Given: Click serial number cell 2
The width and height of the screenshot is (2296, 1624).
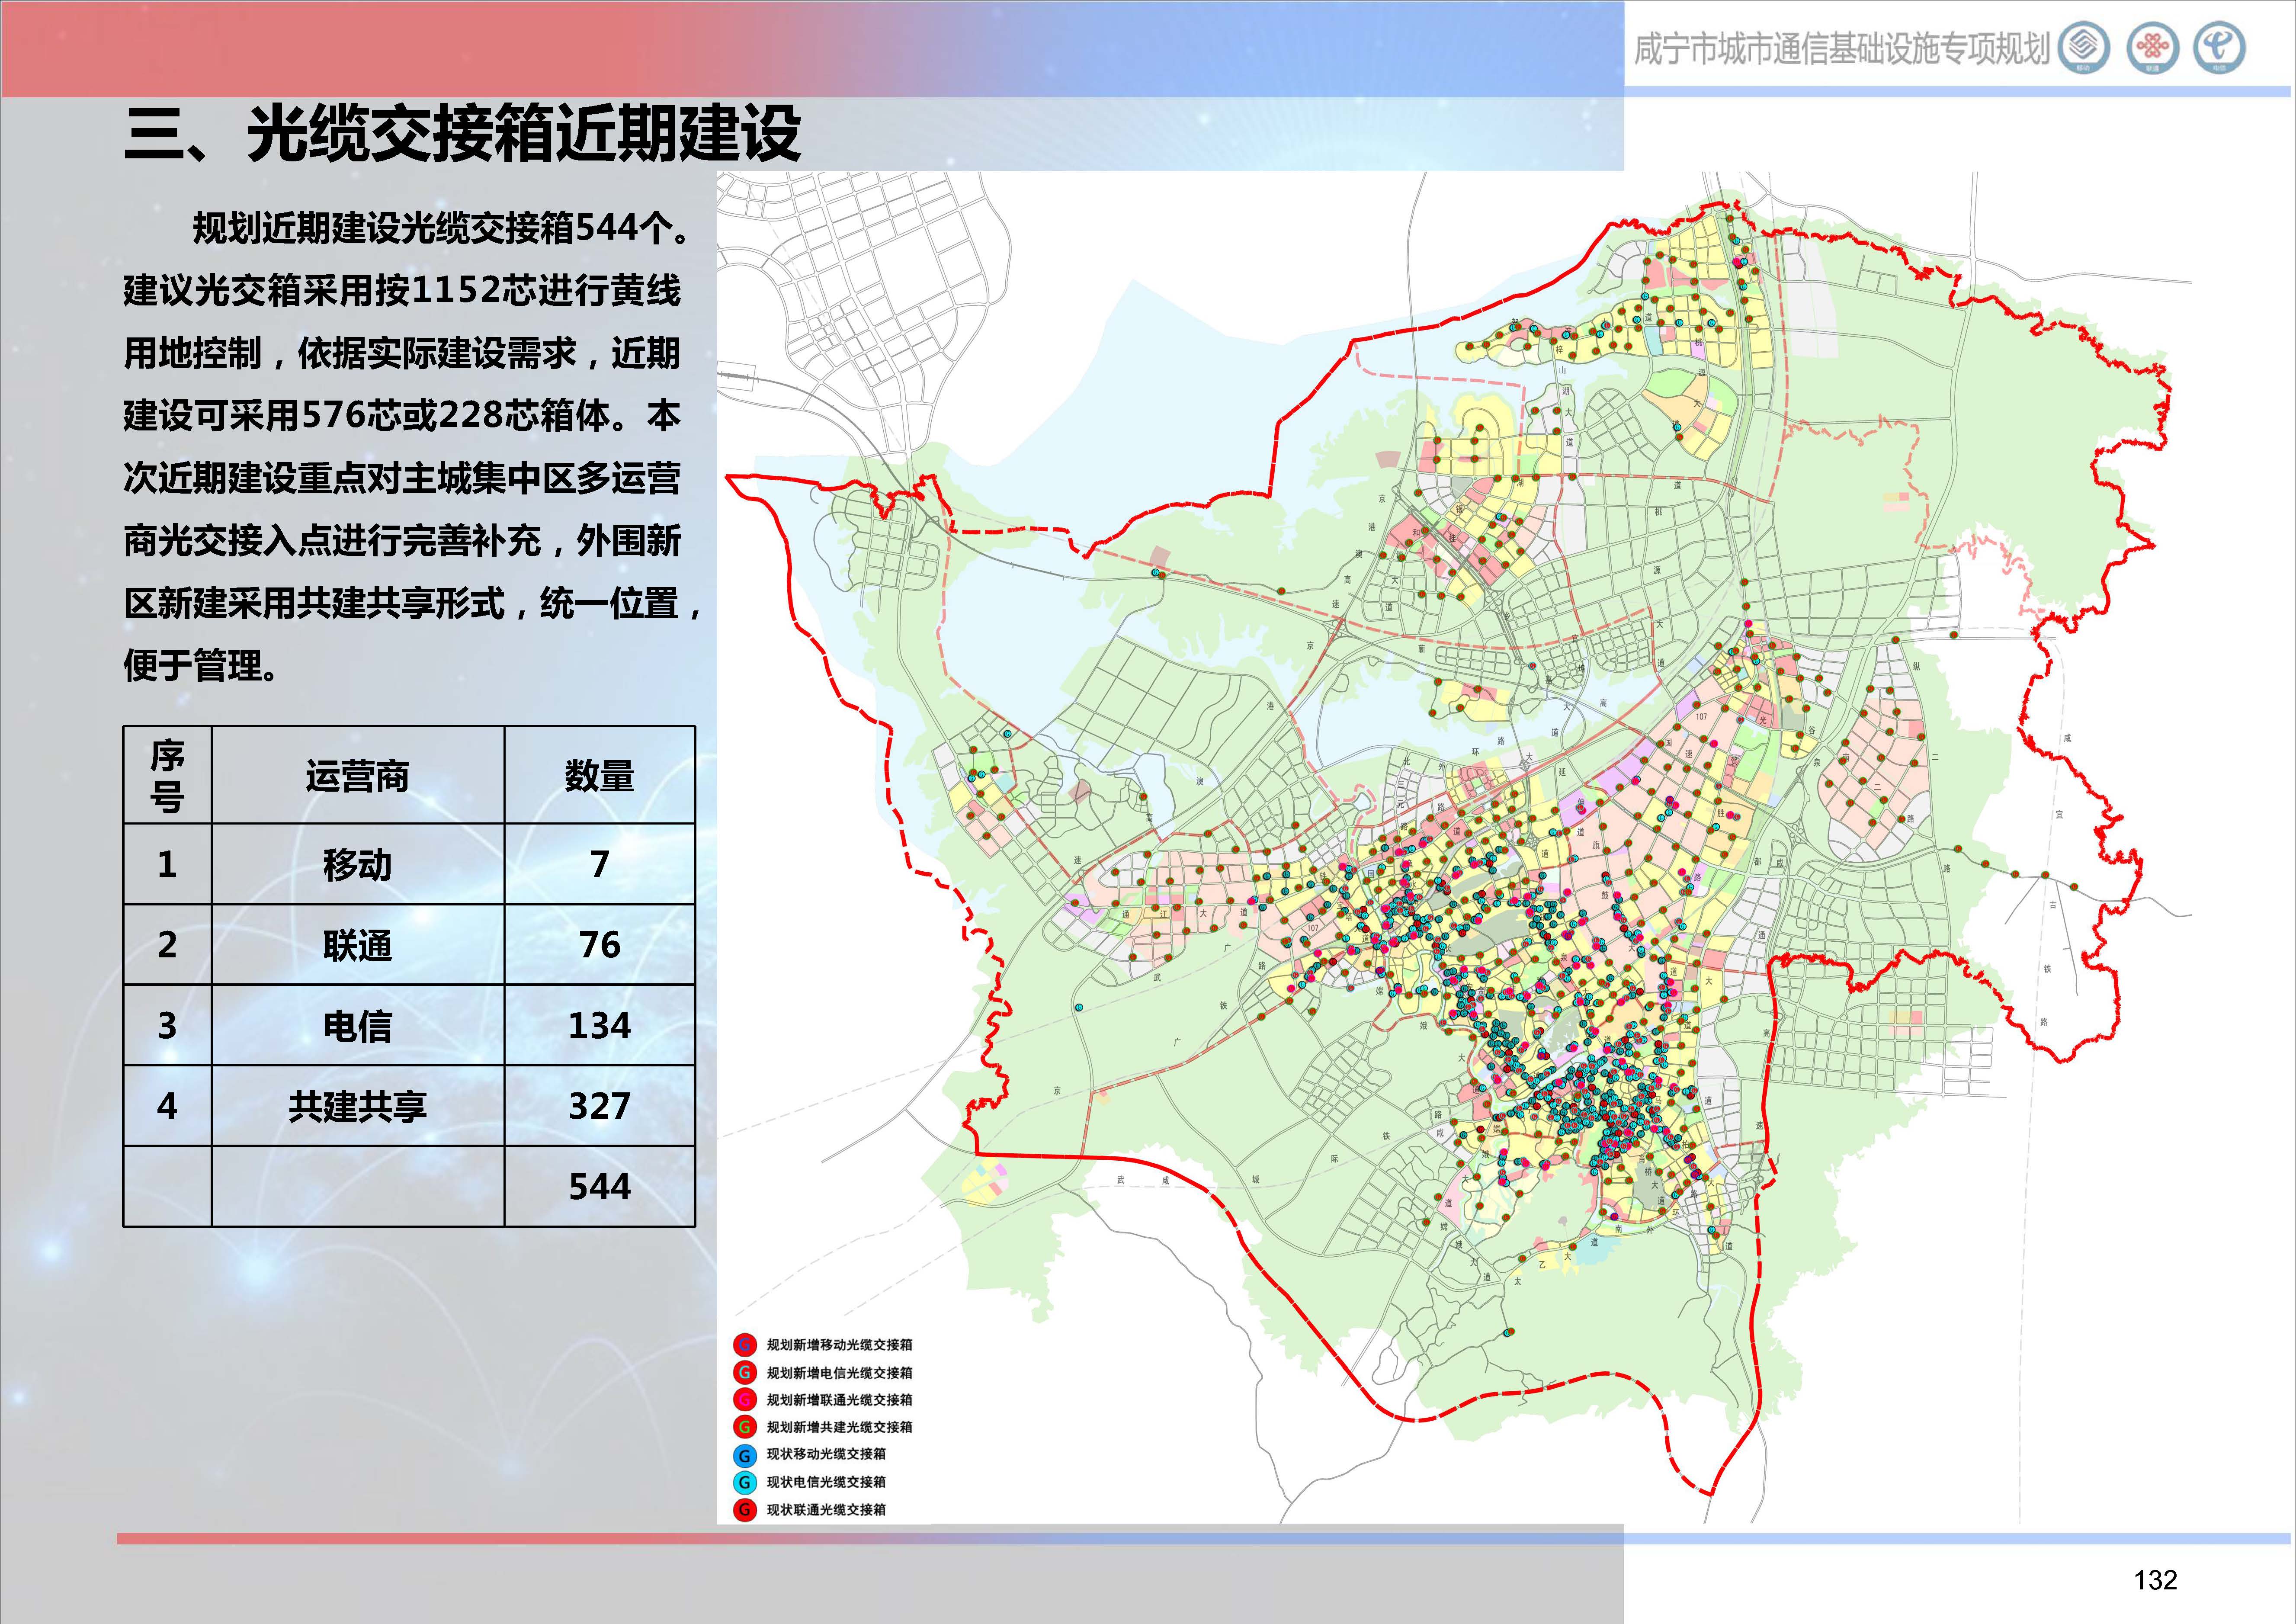Looking at the screenshot, I should (x=167, y=945).
